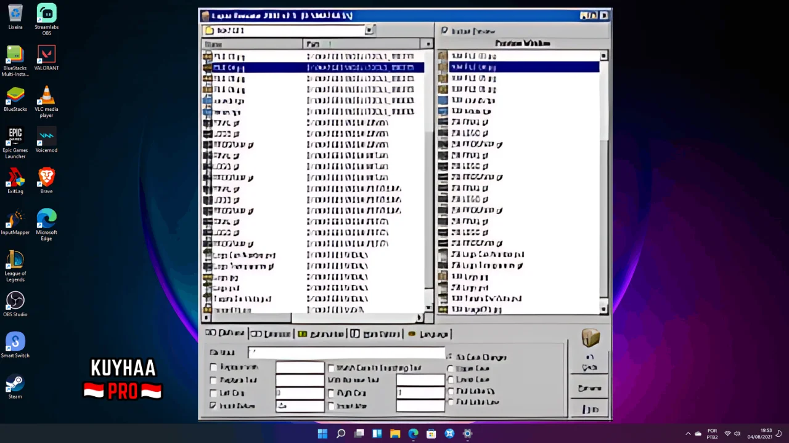Click the button below Rename

click(590, 410)
